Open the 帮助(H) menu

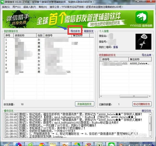coord(43,7)
